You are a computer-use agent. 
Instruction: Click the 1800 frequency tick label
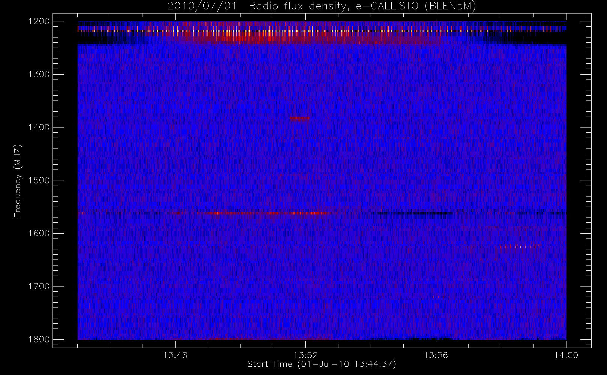(39, 339)
